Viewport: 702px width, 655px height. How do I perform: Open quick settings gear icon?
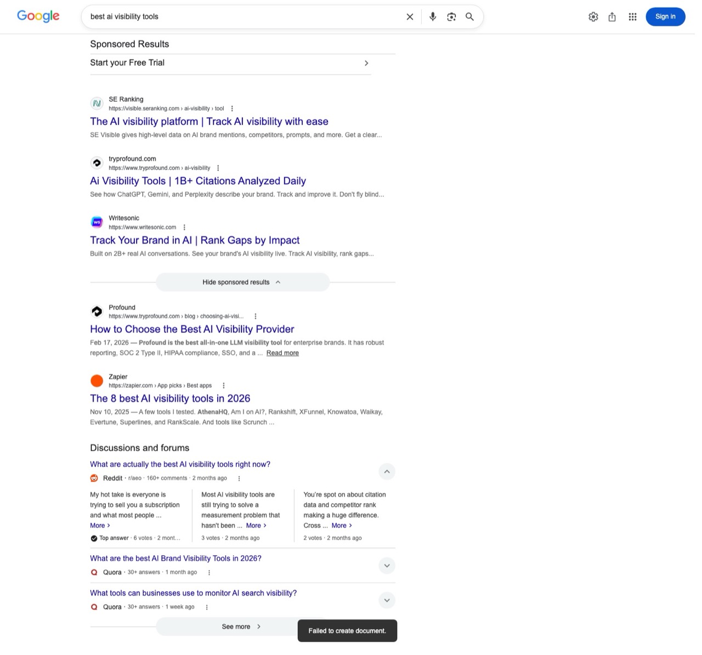point(593,17)
